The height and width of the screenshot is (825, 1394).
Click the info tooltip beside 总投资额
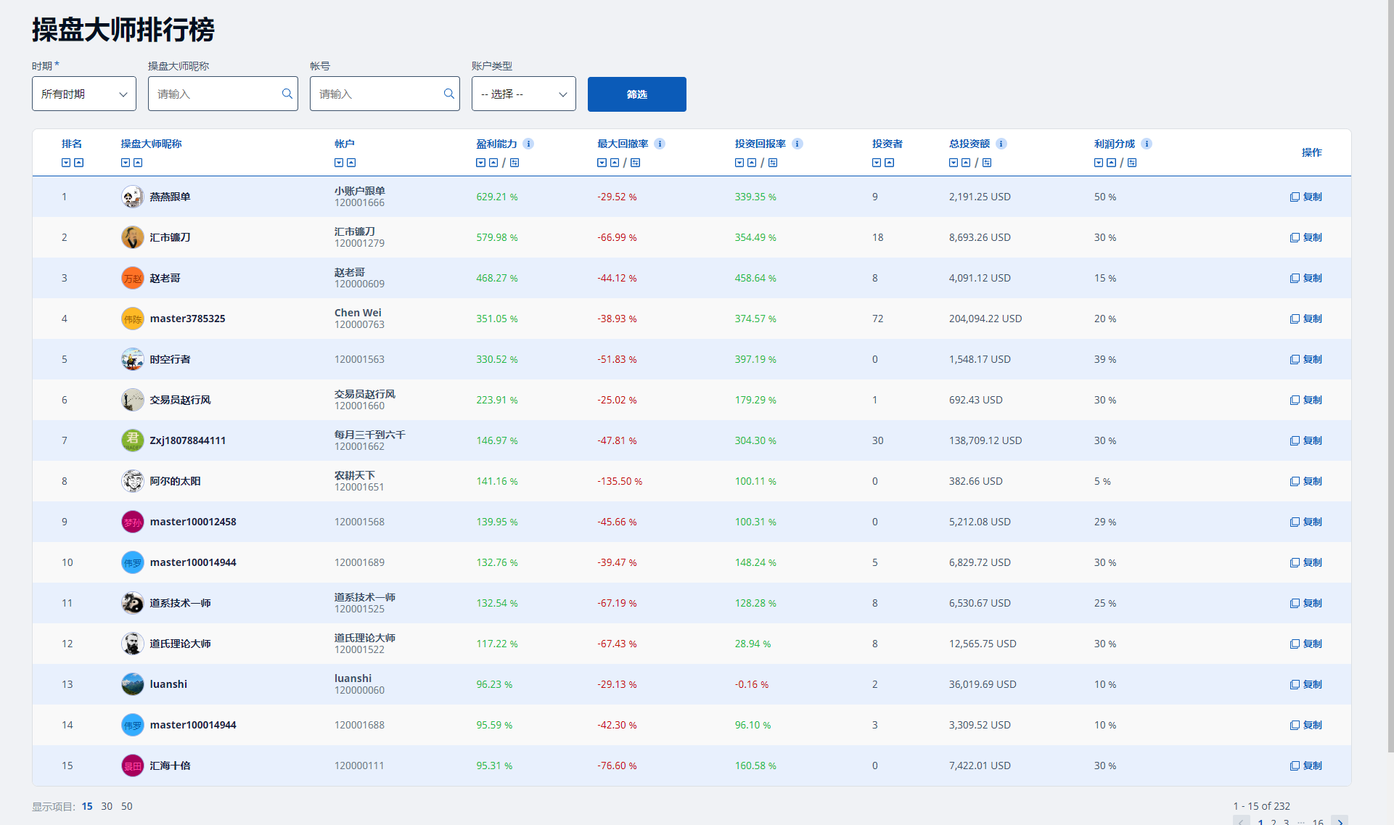(1001, 144)
